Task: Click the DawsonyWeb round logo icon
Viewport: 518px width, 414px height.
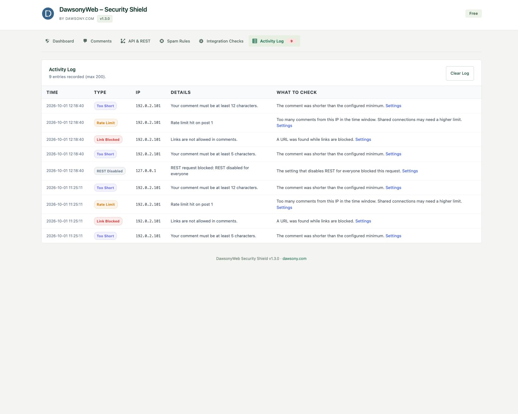Action: (48, 14)
